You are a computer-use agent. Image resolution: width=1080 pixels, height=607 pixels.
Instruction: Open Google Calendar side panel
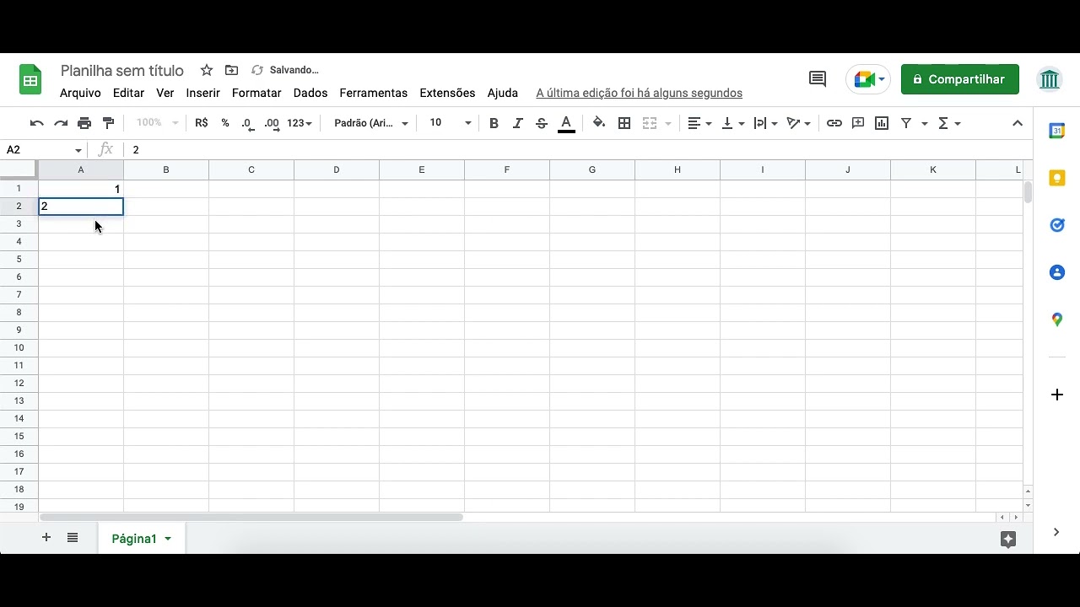(1057, 131)
